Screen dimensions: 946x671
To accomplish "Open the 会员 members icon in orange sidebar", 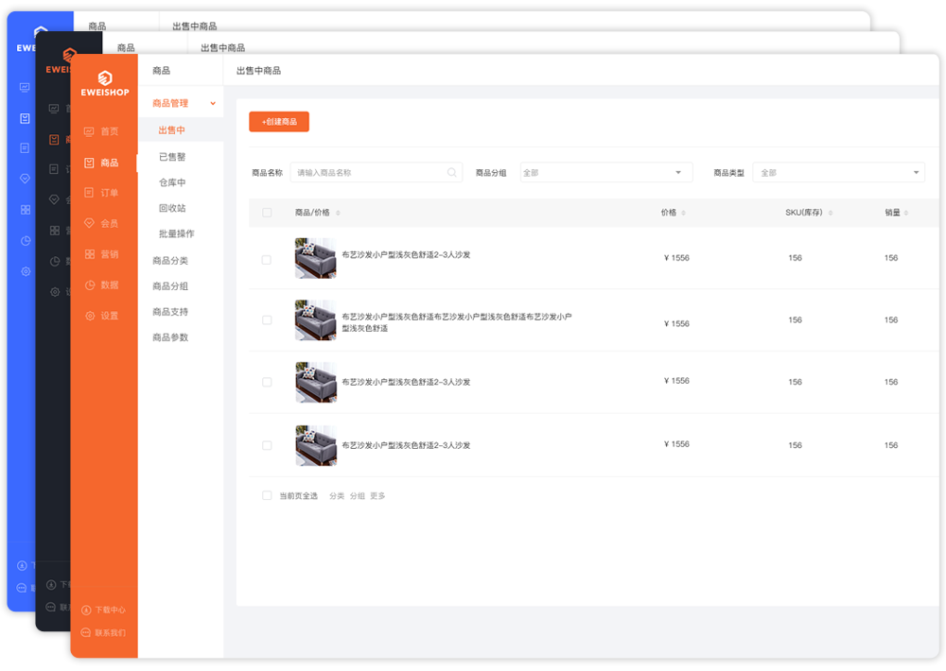I will [x=89, y=223].
